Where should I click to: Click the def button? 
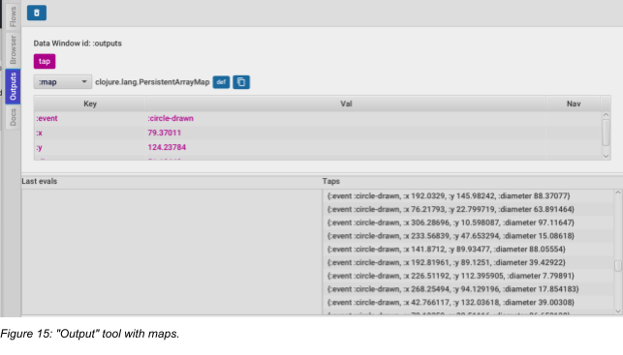221,82
